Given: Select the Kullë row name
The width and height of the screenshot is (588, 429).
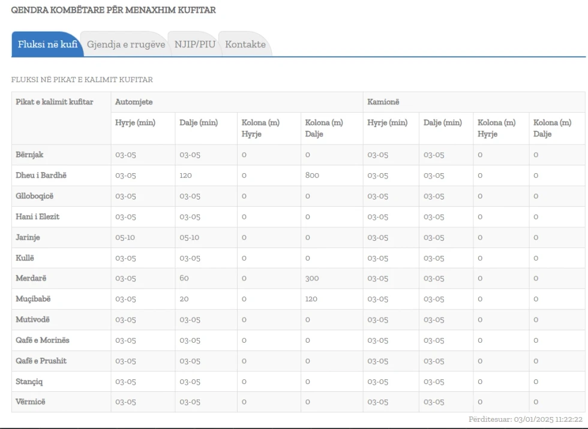Looking at the screenshot, I should coord(25,258).
